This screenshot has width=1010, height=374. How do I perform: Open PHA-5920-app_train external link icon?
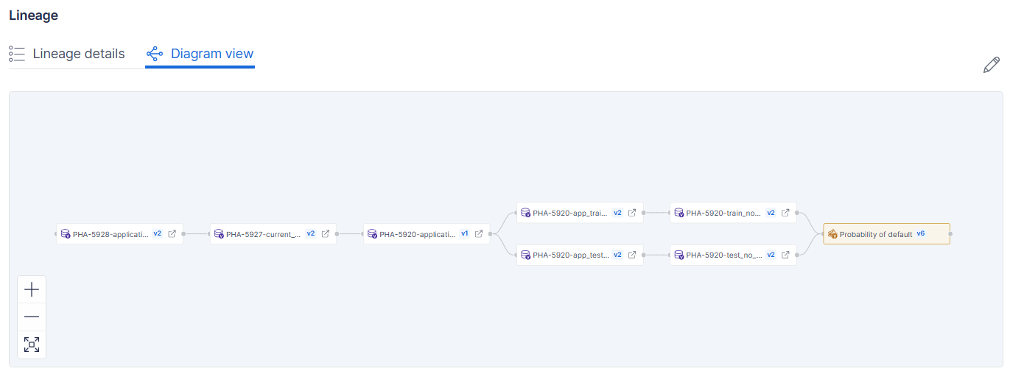[631, 213]
